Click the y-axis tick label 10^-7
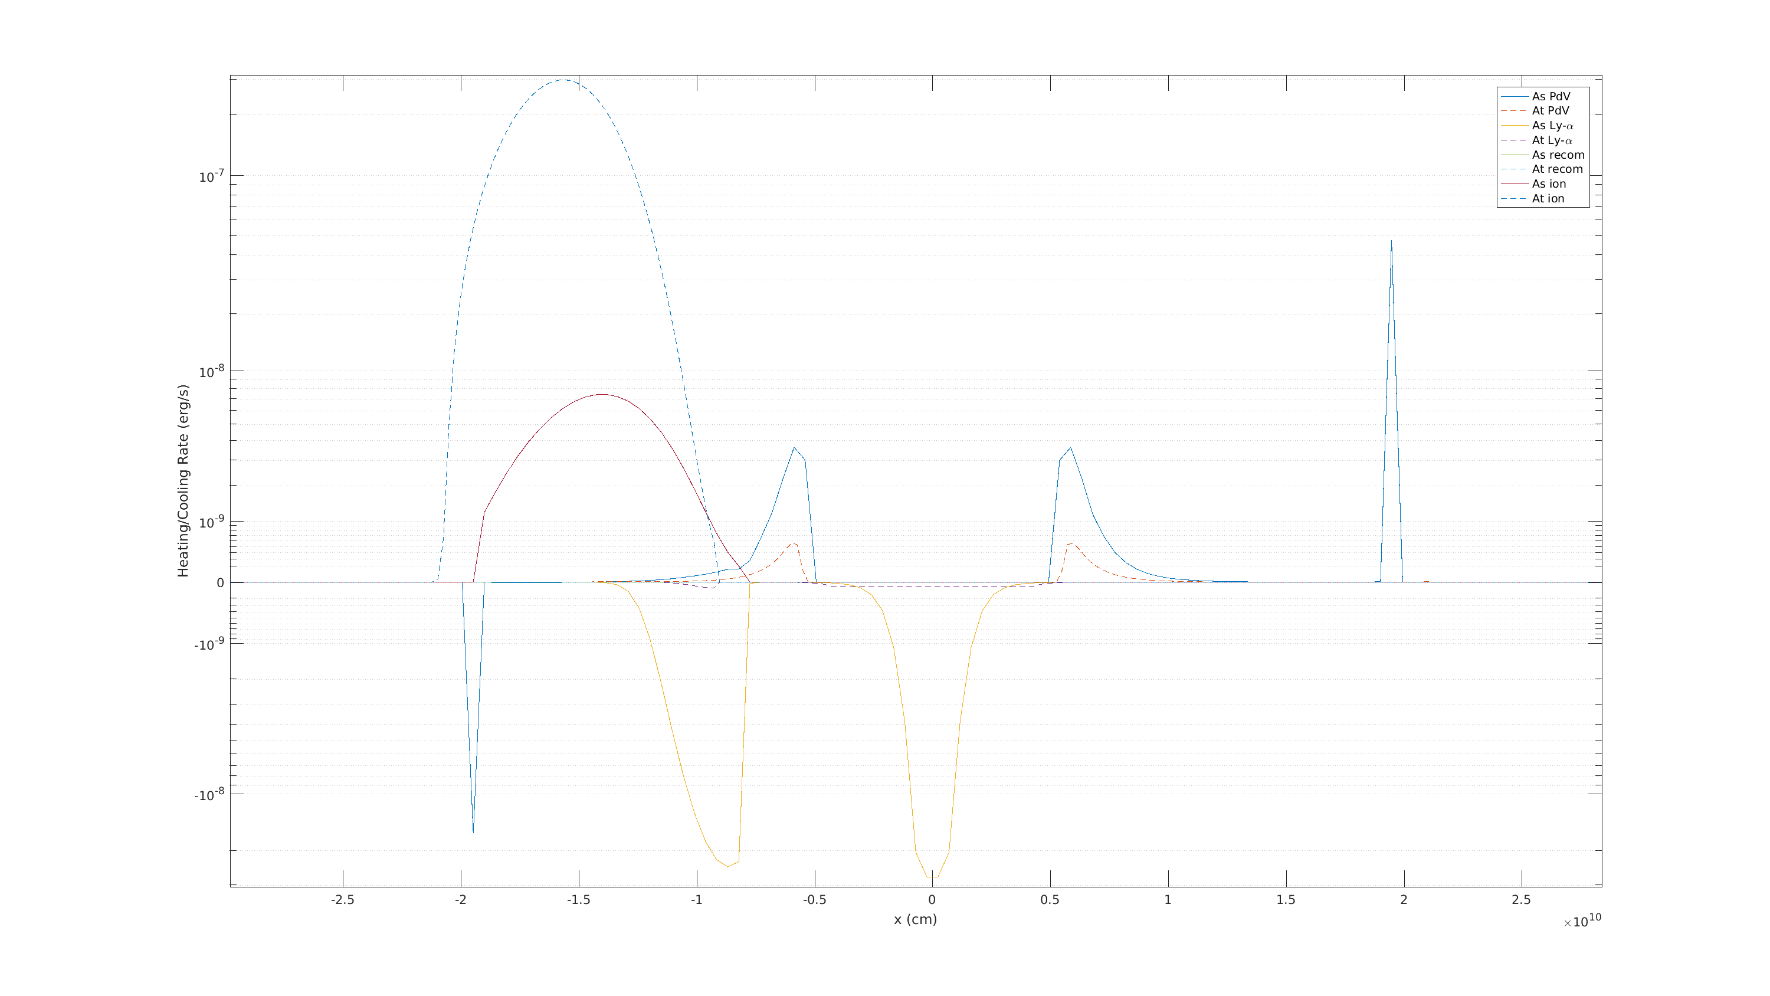Viewport: 1770px width, 996px height. [212, 176]
